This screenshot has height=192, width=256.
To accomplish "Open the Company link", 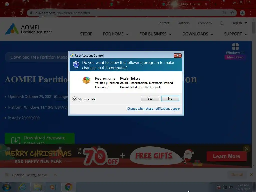I will (205, 23).
